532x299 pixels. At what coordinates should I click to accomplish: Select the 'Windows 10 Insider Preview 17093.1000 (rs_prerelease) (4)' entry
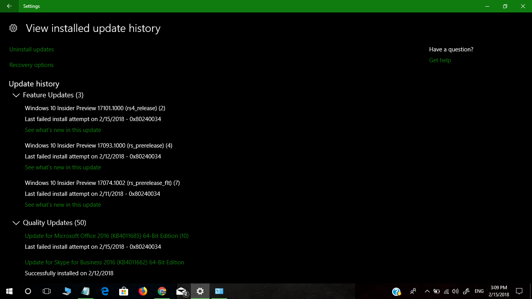[99, 146]
